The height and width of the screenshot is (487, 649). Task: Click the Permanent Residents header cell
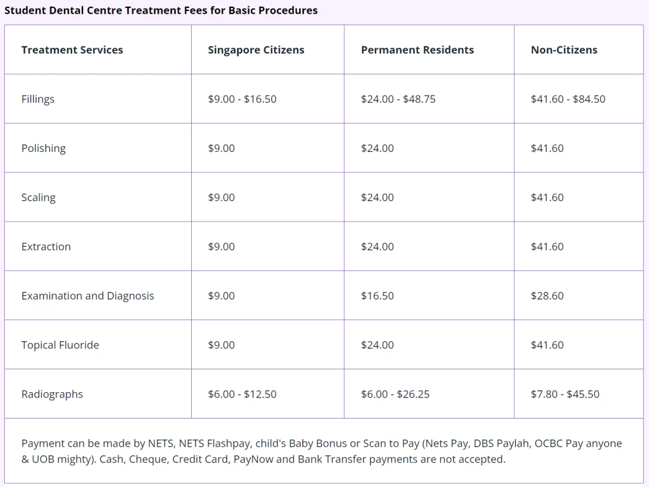(417, 50)
